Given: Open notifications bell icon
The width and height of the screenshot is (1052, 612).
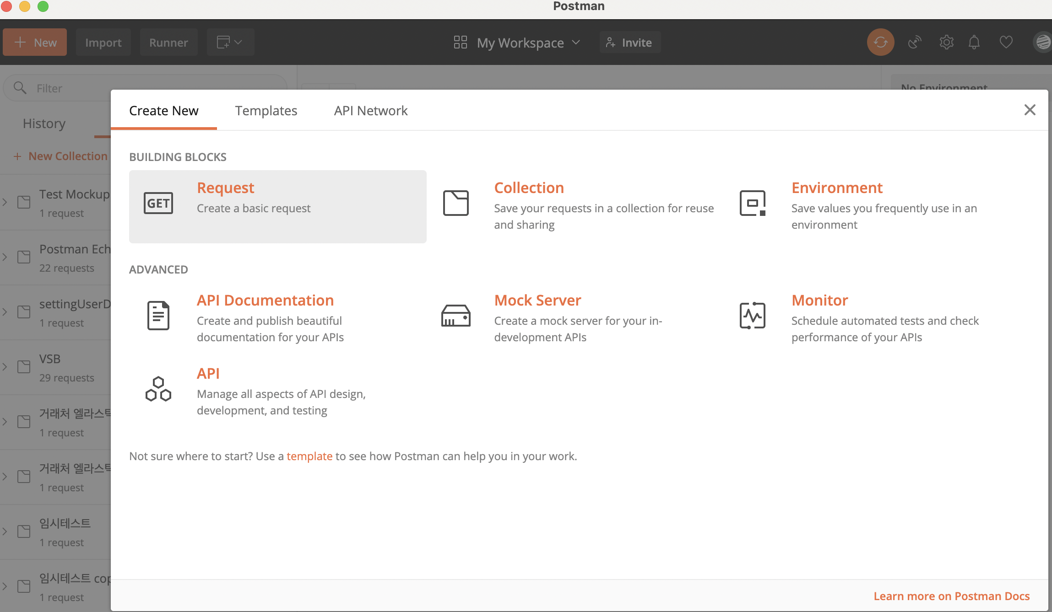Looking at the screenshot, I should 974,42.
